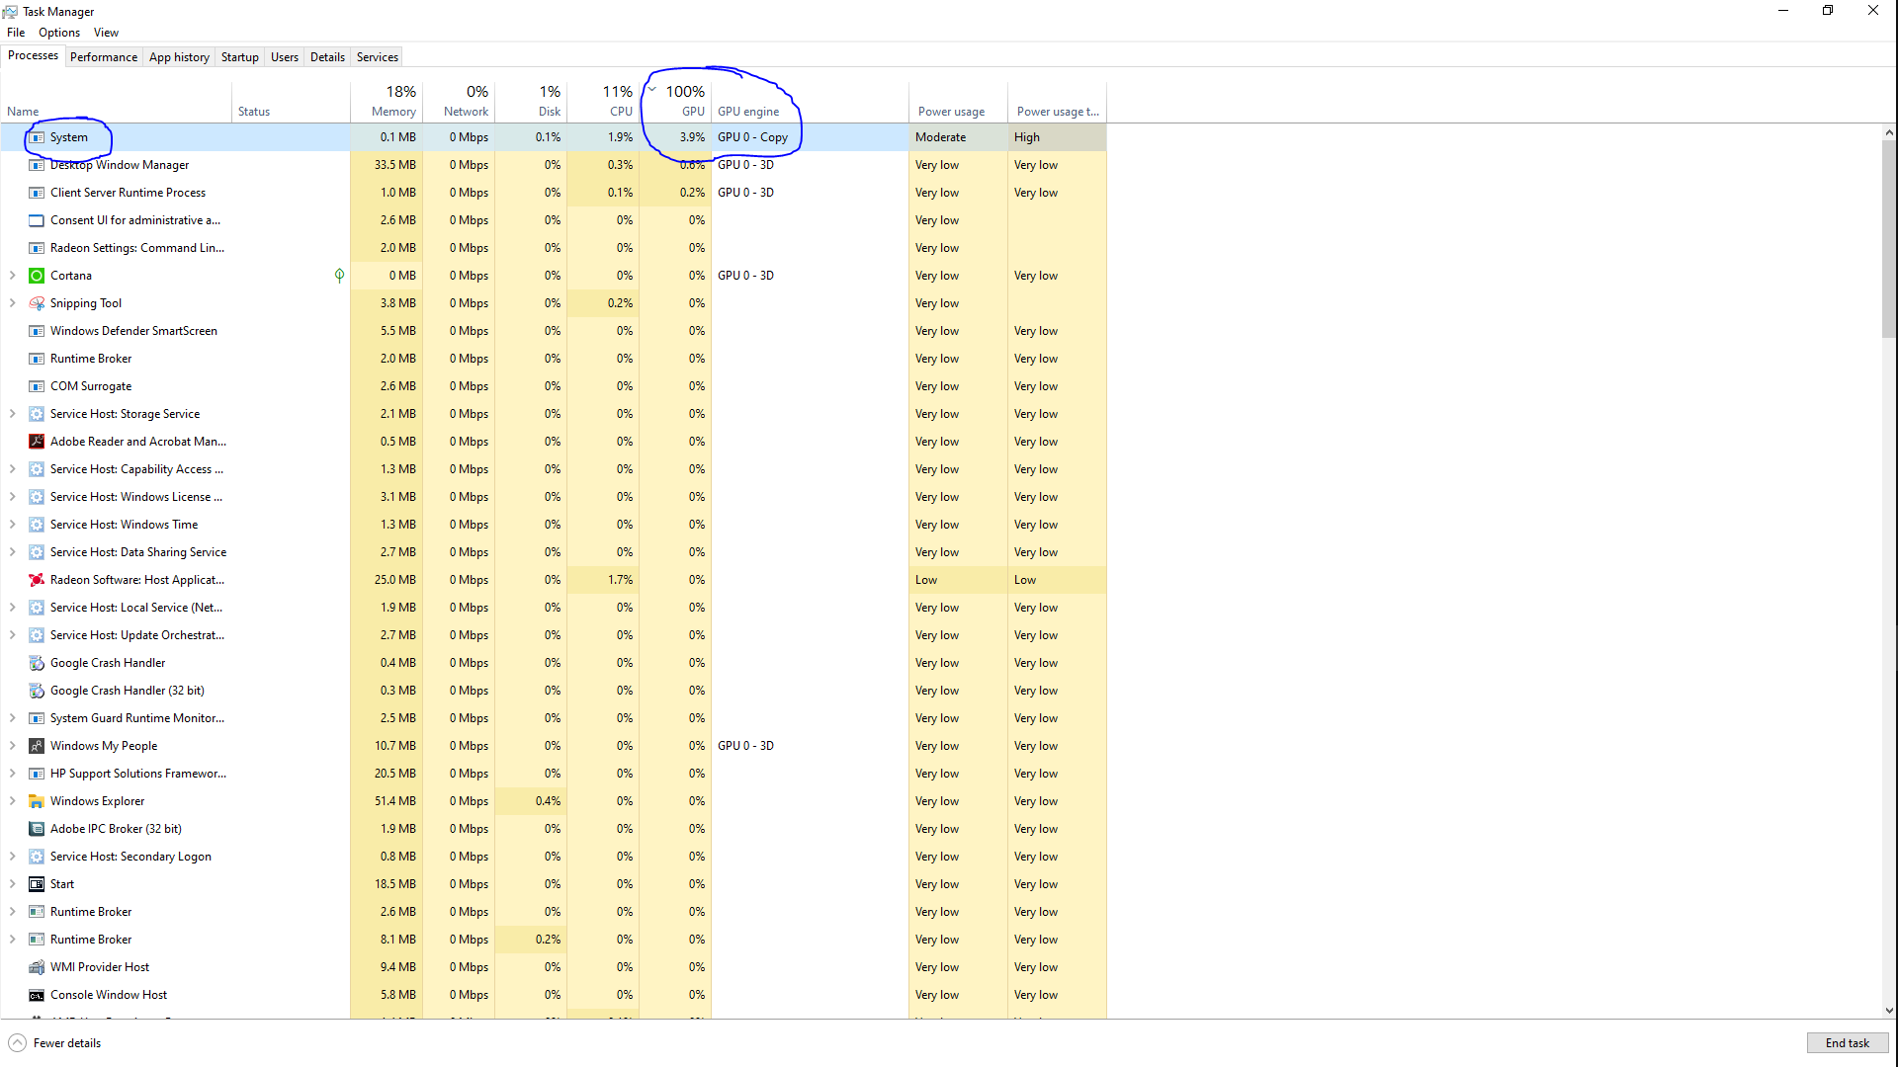Viewport: 1898px width, 1067px height.
Task: Click the vertical scrollbar thumb
Action: tap(1889, 238)
